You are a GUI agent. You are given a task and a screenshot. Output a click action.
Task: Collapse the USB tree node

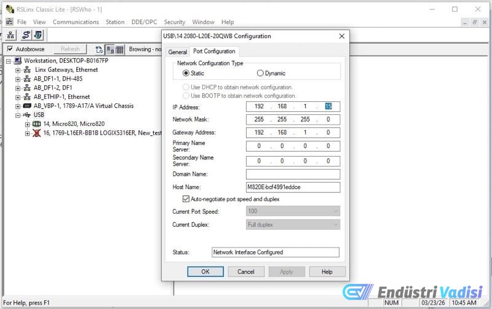click(x=18, y=115)
